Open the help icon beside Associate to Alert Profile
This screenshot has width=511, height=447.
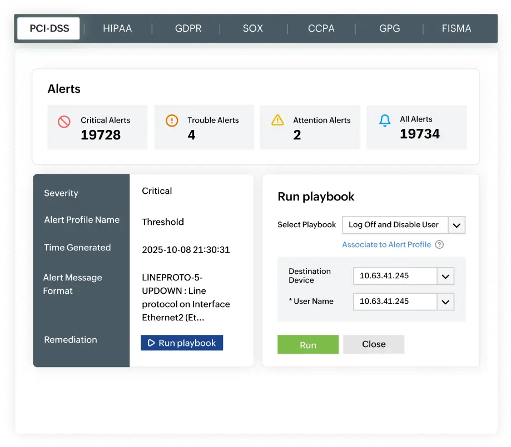tap(439, 244)
